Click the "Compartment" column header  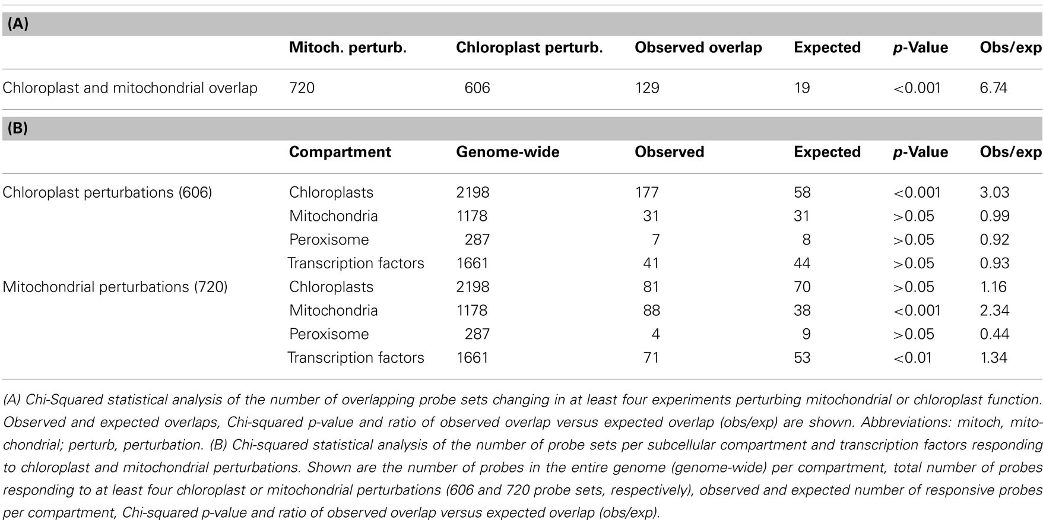click(x=340, y=152)
